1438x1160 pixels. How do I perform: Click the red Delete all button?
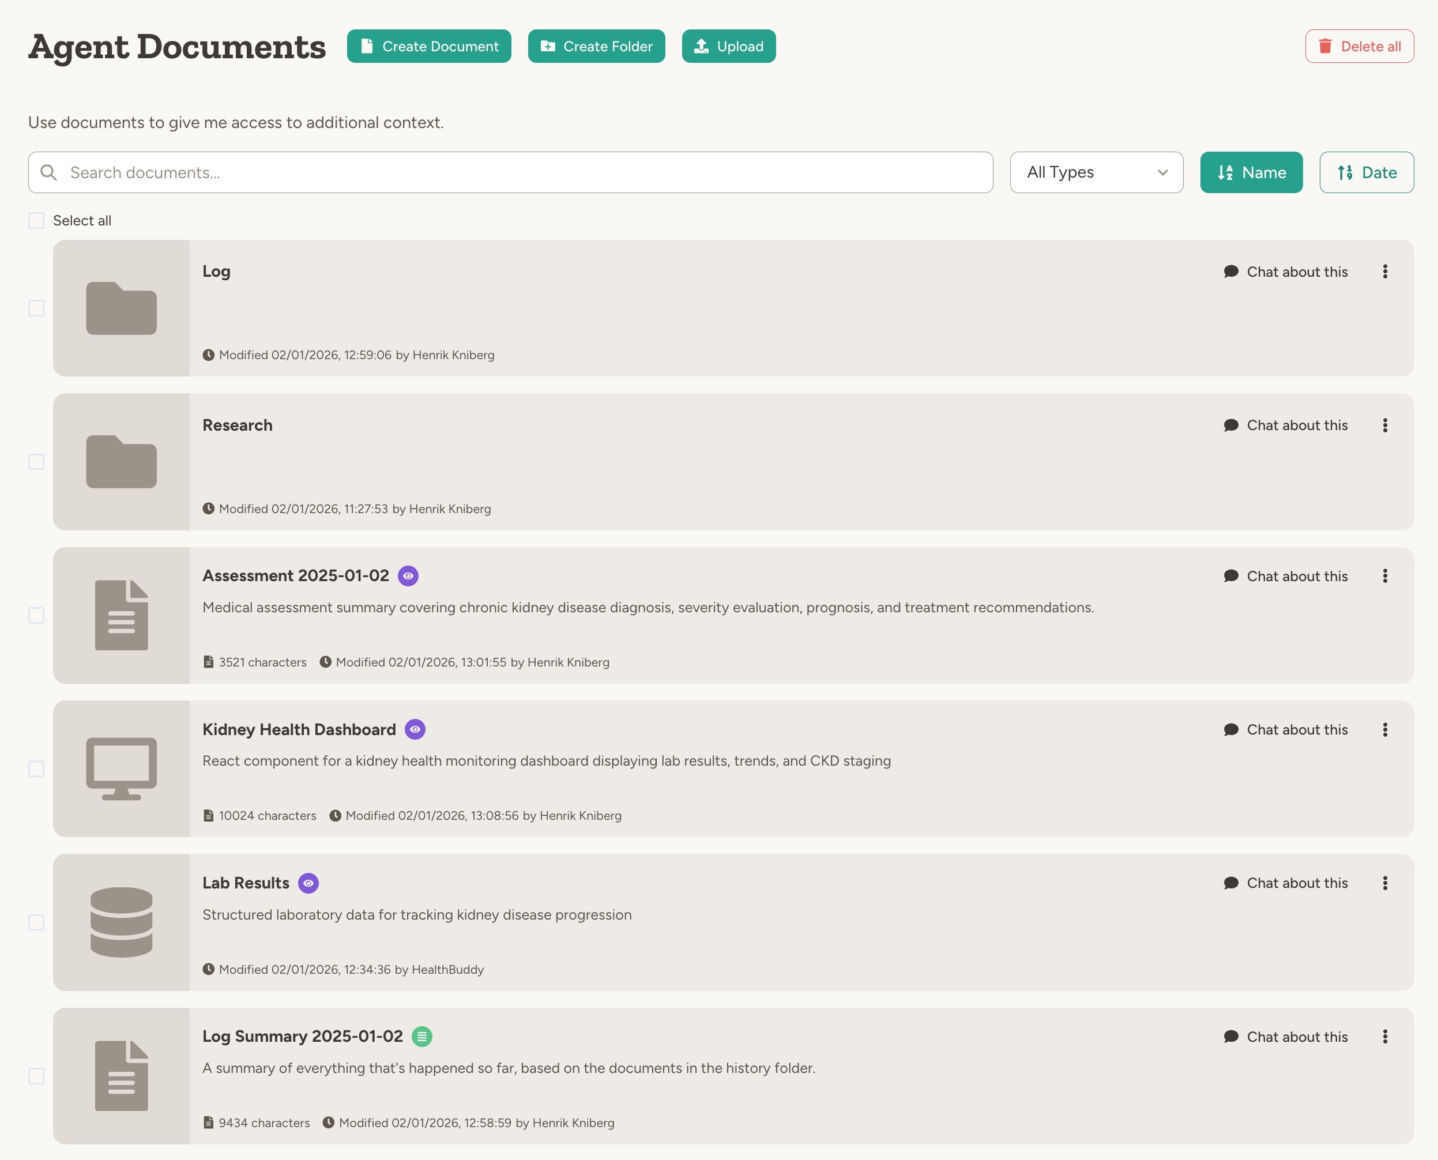pos(1359,46)
